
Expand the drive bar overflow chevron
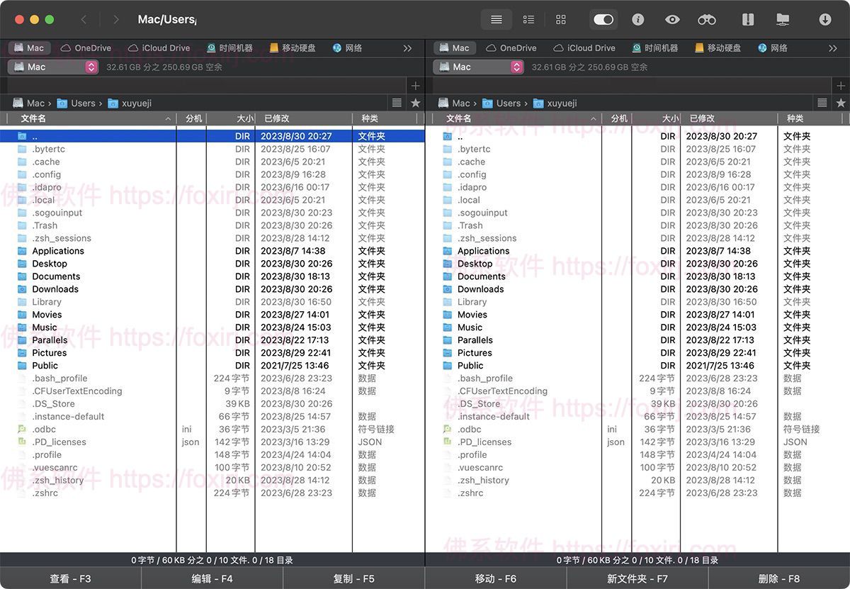coord(407,47)
